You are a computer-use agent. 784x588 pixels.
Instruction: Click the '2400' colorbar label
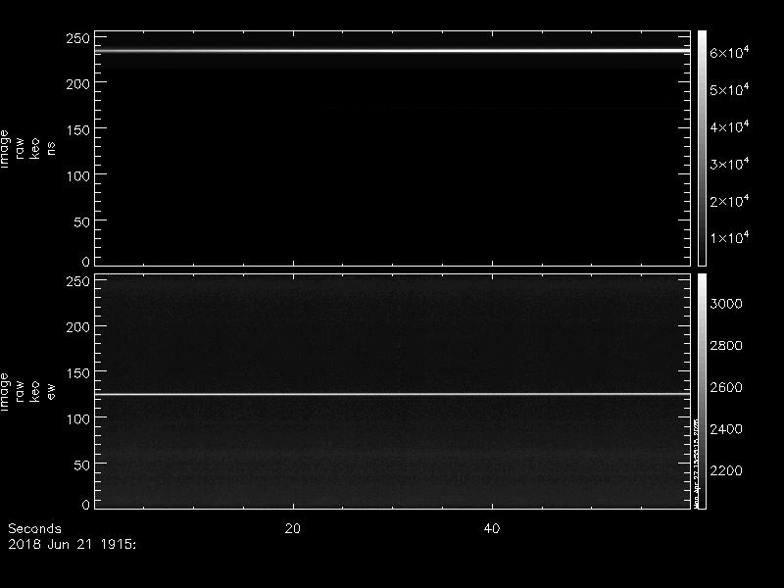click(x=726, y=429)
